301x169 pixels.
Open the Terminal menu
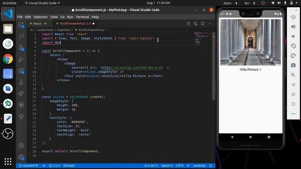[82, 17]
